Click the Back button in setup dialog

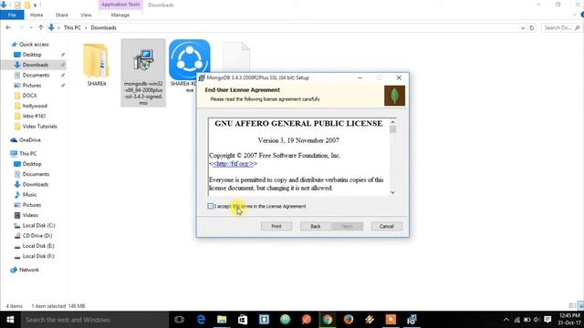(316, 226)
